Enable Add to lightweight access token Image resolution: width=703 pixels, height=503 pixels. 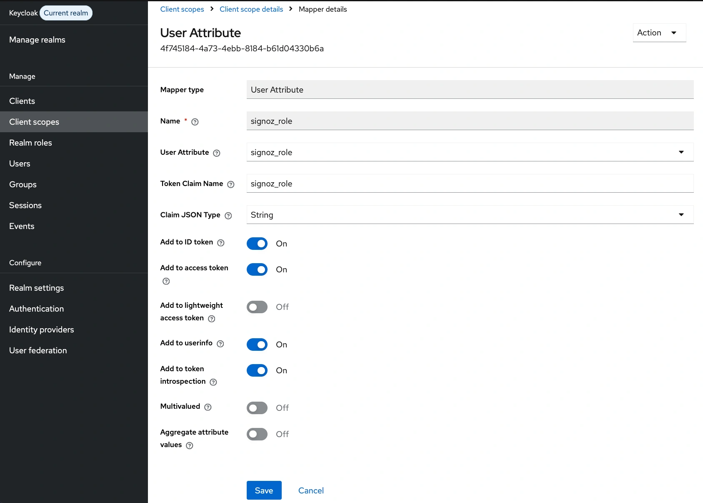(257, 307)
